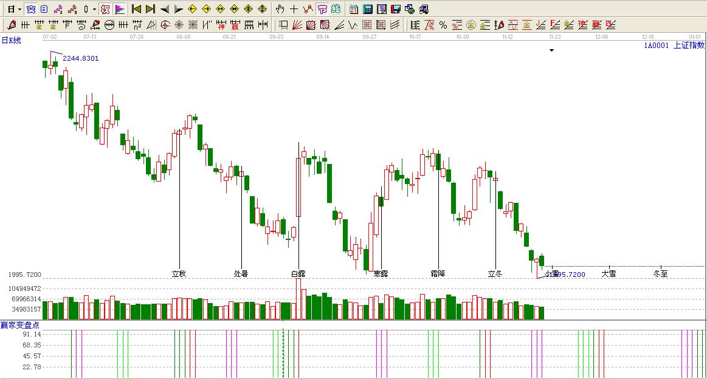Screen dimensions: 707x379
Task: Click the black right-arrow play icon
Action: (179, 9)
